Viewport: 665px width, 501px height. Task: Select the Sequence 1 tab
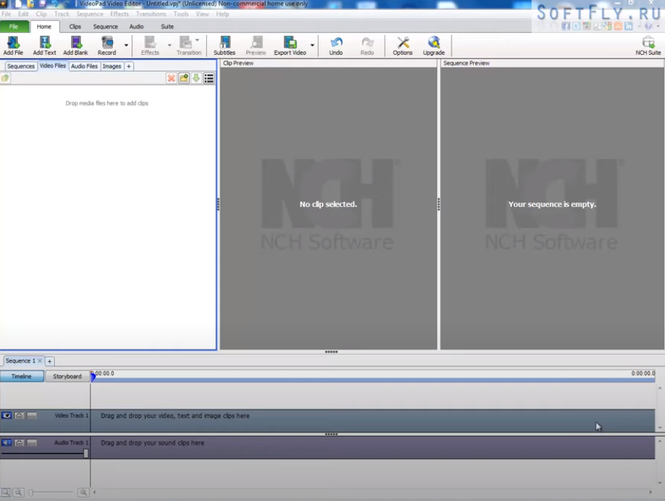21,360
